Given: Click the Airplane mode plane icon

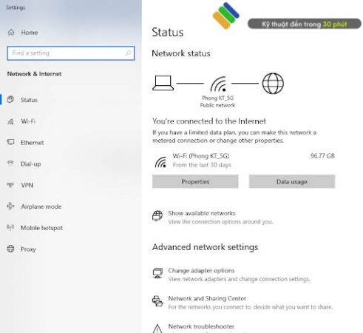Looking at the screenshot, I should tap(10, 206).
